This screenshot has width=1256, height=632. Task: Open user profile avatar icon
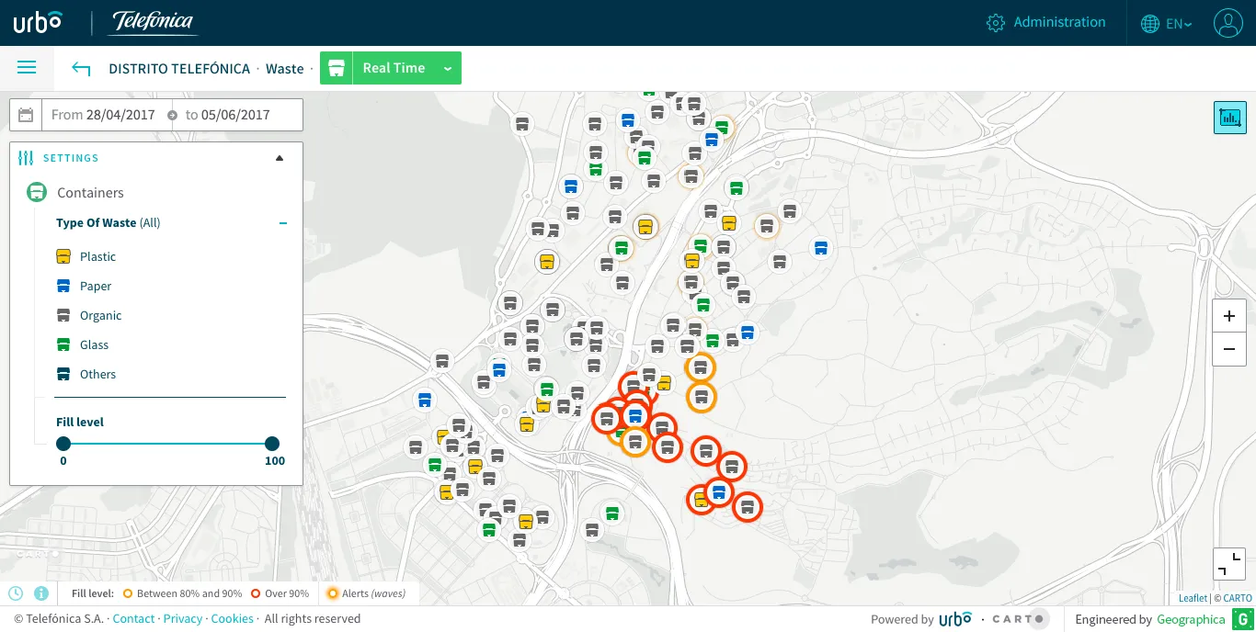tap(1227, 23)
